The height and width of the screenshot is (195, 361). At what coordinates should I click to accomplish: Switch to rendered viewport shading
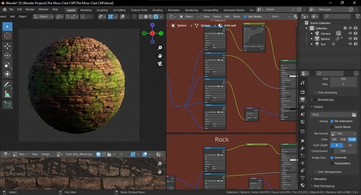[156, 17]
